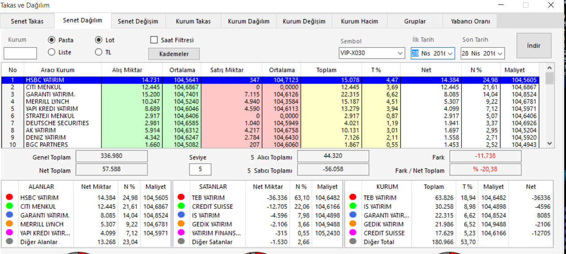Image resolution: width=566 pixels, height=254 pixels.
Task: Click the İndir button
Action: coord(534,46)
